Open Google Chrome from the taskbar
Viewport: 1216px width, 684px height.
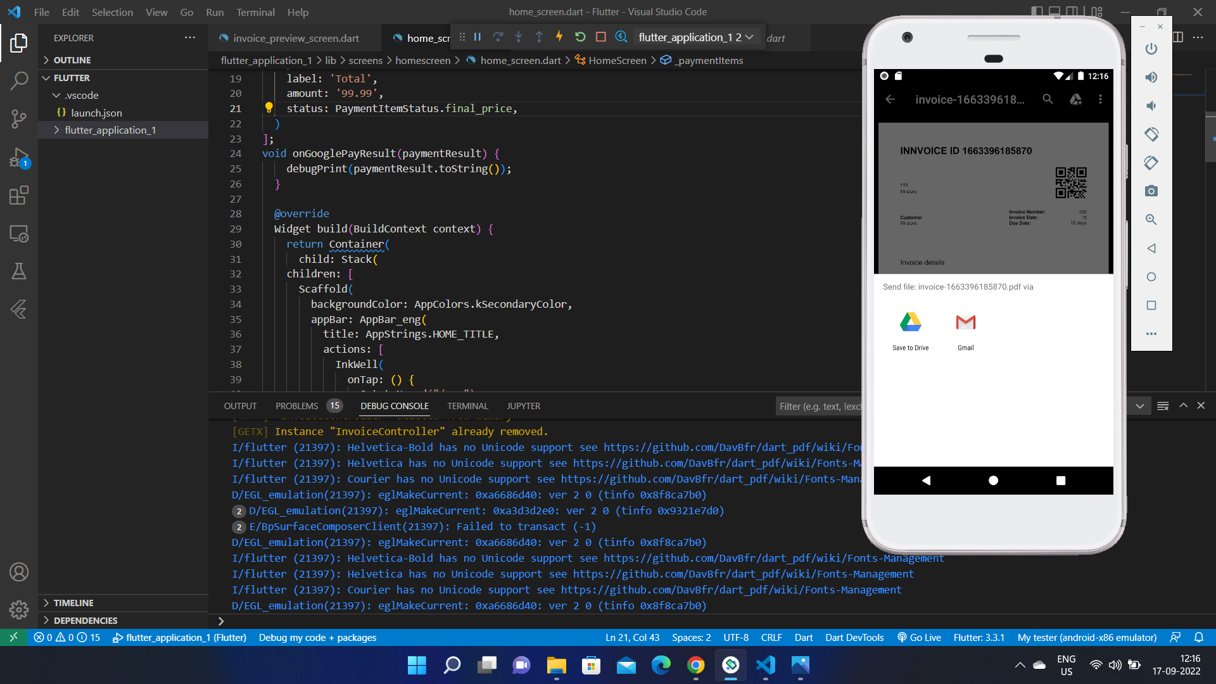point(696,665)
